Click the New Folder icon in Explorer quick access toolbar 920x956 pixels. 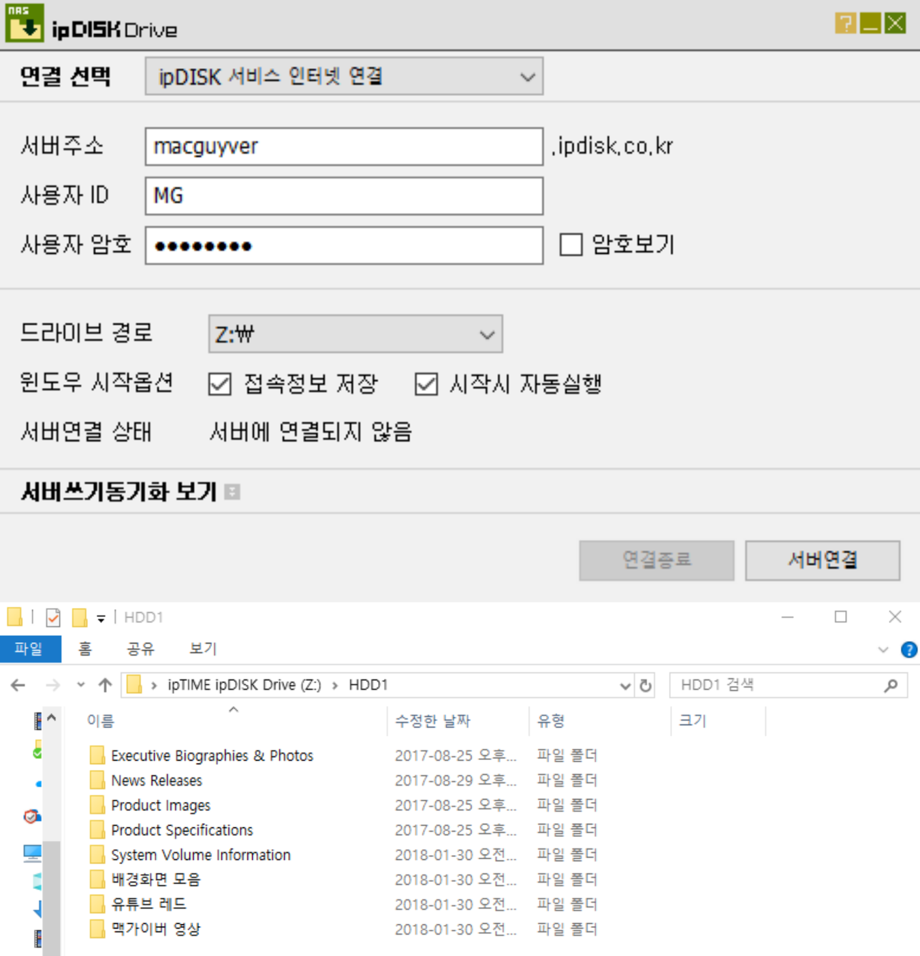pos(79,617)
